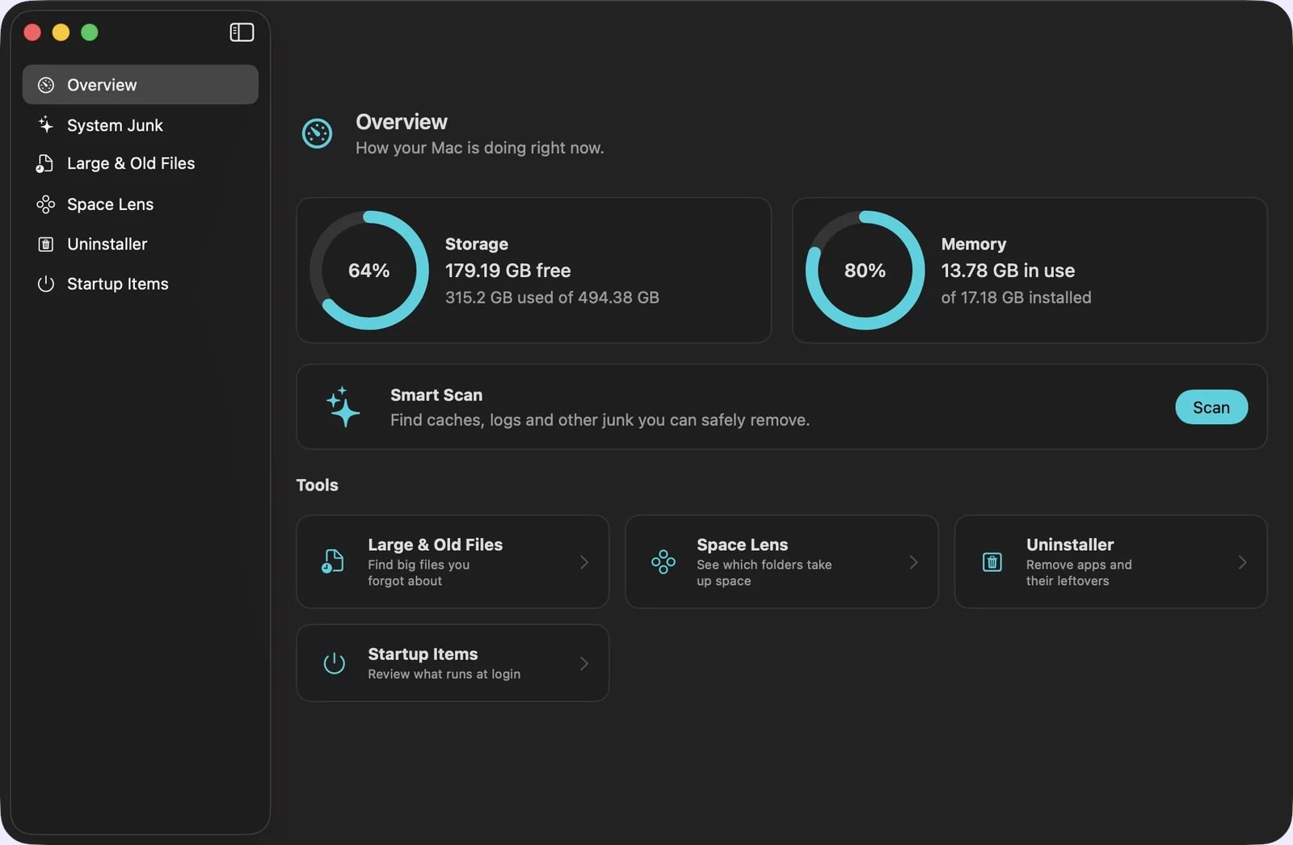Click the Tools section heading
Screen dimensions: 1293x845
317,485
